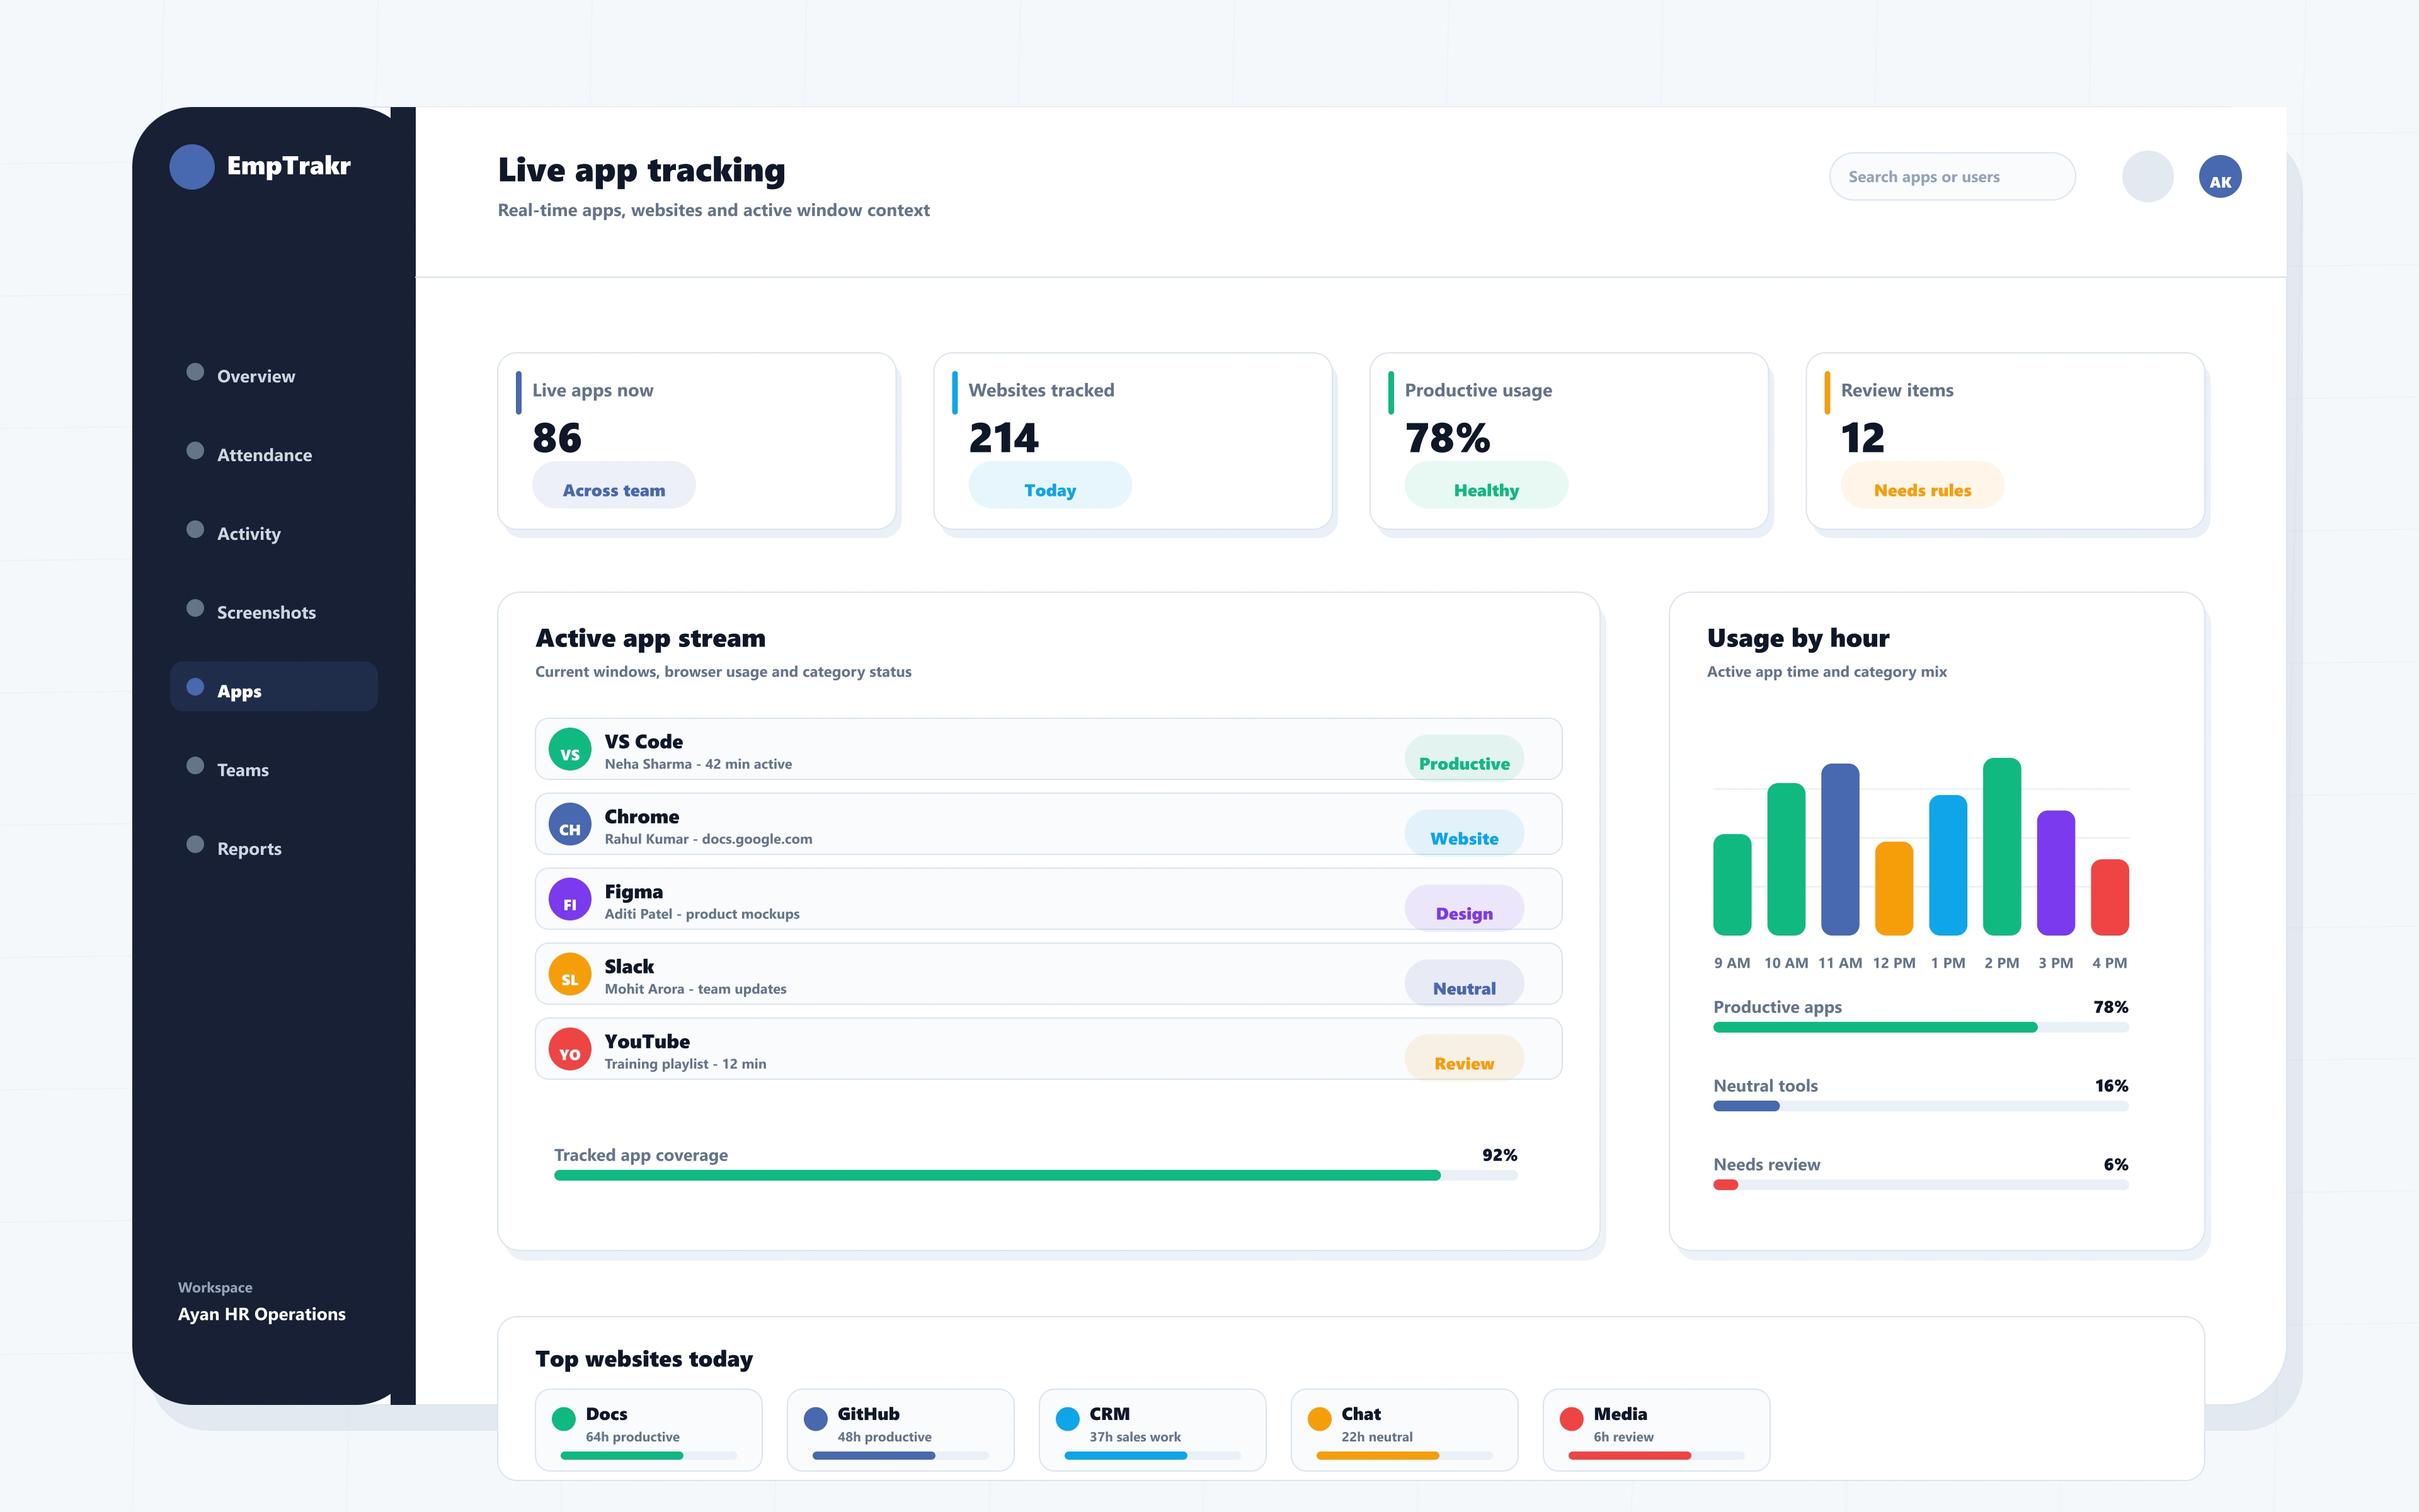Image resolution: width=2419 pixels, height=1512 pixels.
Task: Click the 9 AM bar in chart
Action: click(x=1731, y=885)
